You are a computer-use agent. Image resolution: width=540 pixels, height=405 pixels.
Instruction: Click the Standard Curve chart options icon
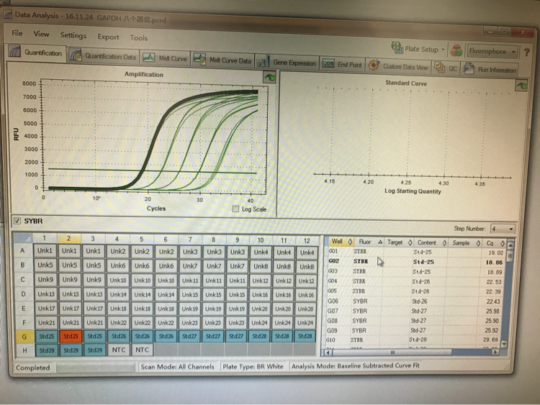[x=521, y=85]
